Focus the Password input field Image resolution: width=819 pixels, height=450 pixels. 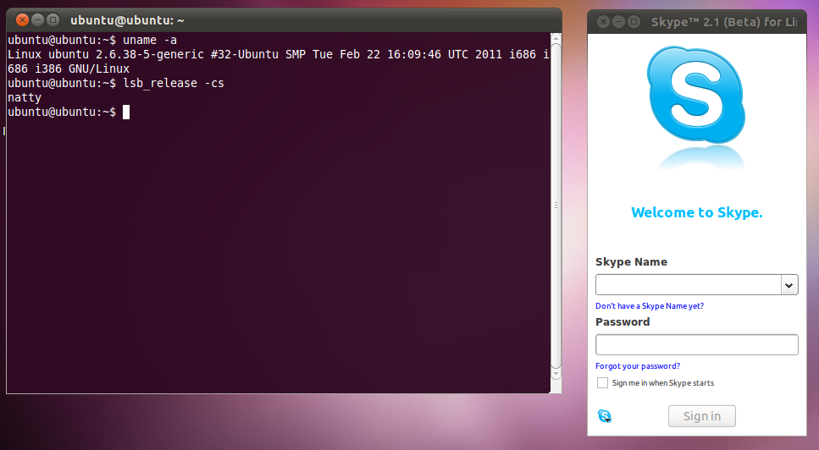(x=697, y=344)
